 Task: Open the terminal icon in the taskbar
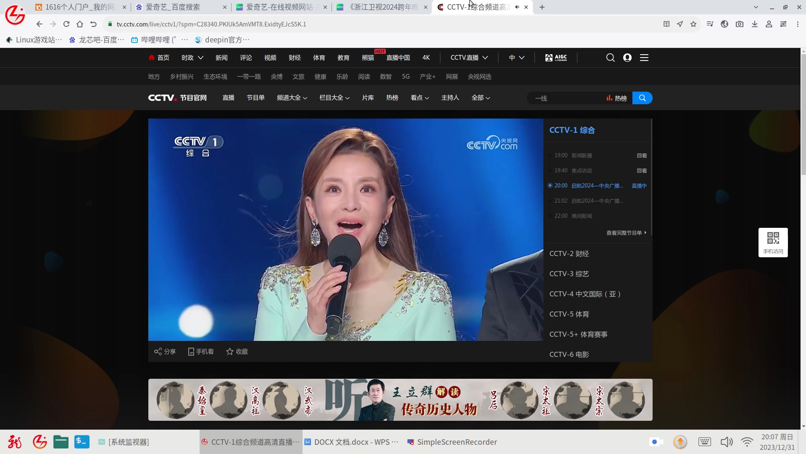[82, 442]
